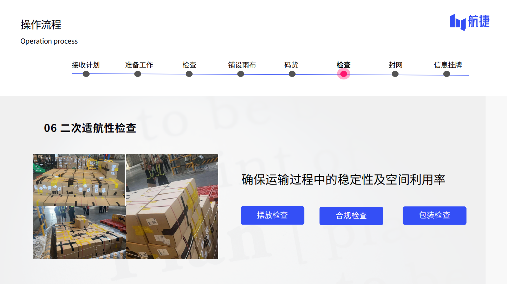Click the 确保运输过程中的稳定性及空间利用率 text

tap(344, 180)
